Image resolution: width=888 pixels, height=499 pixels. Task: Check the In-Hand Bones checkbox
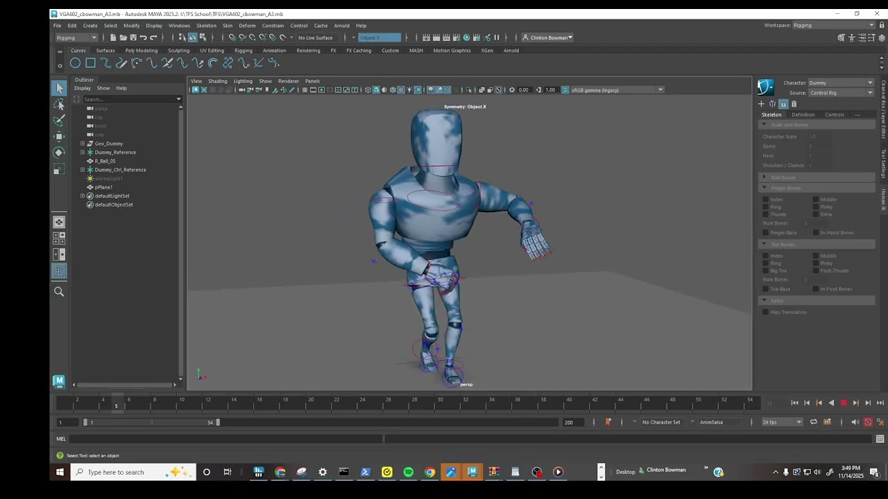[816, 233]
